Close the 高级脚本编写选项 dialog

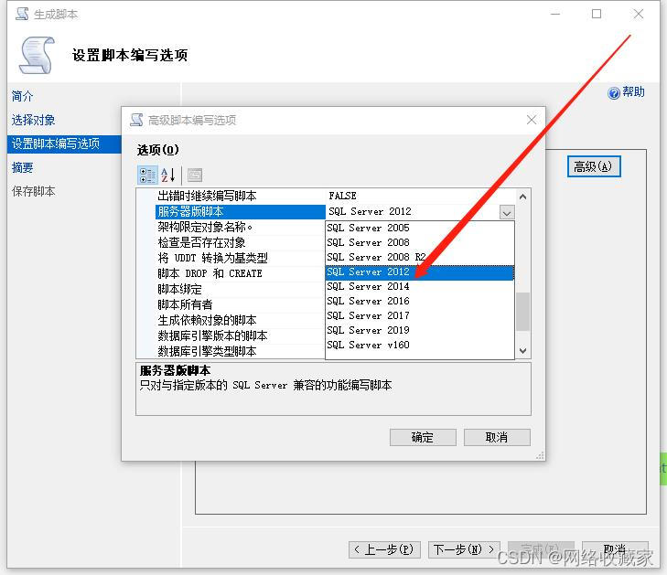(532, 120)
